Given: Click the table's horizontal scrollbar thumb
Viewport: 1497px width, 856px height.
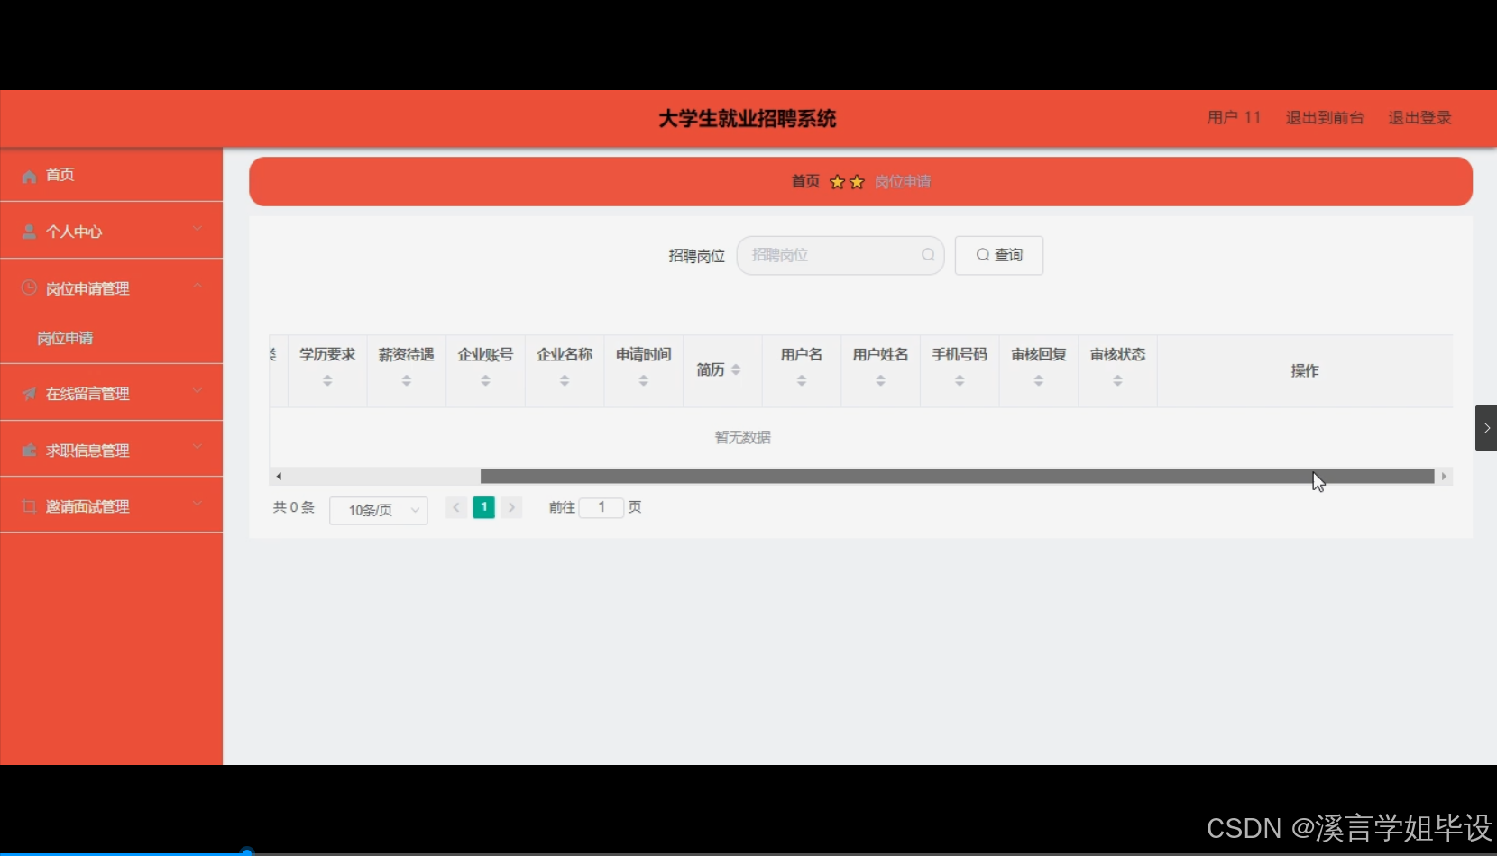Looking at the screenshot, I should coord(957,476).
